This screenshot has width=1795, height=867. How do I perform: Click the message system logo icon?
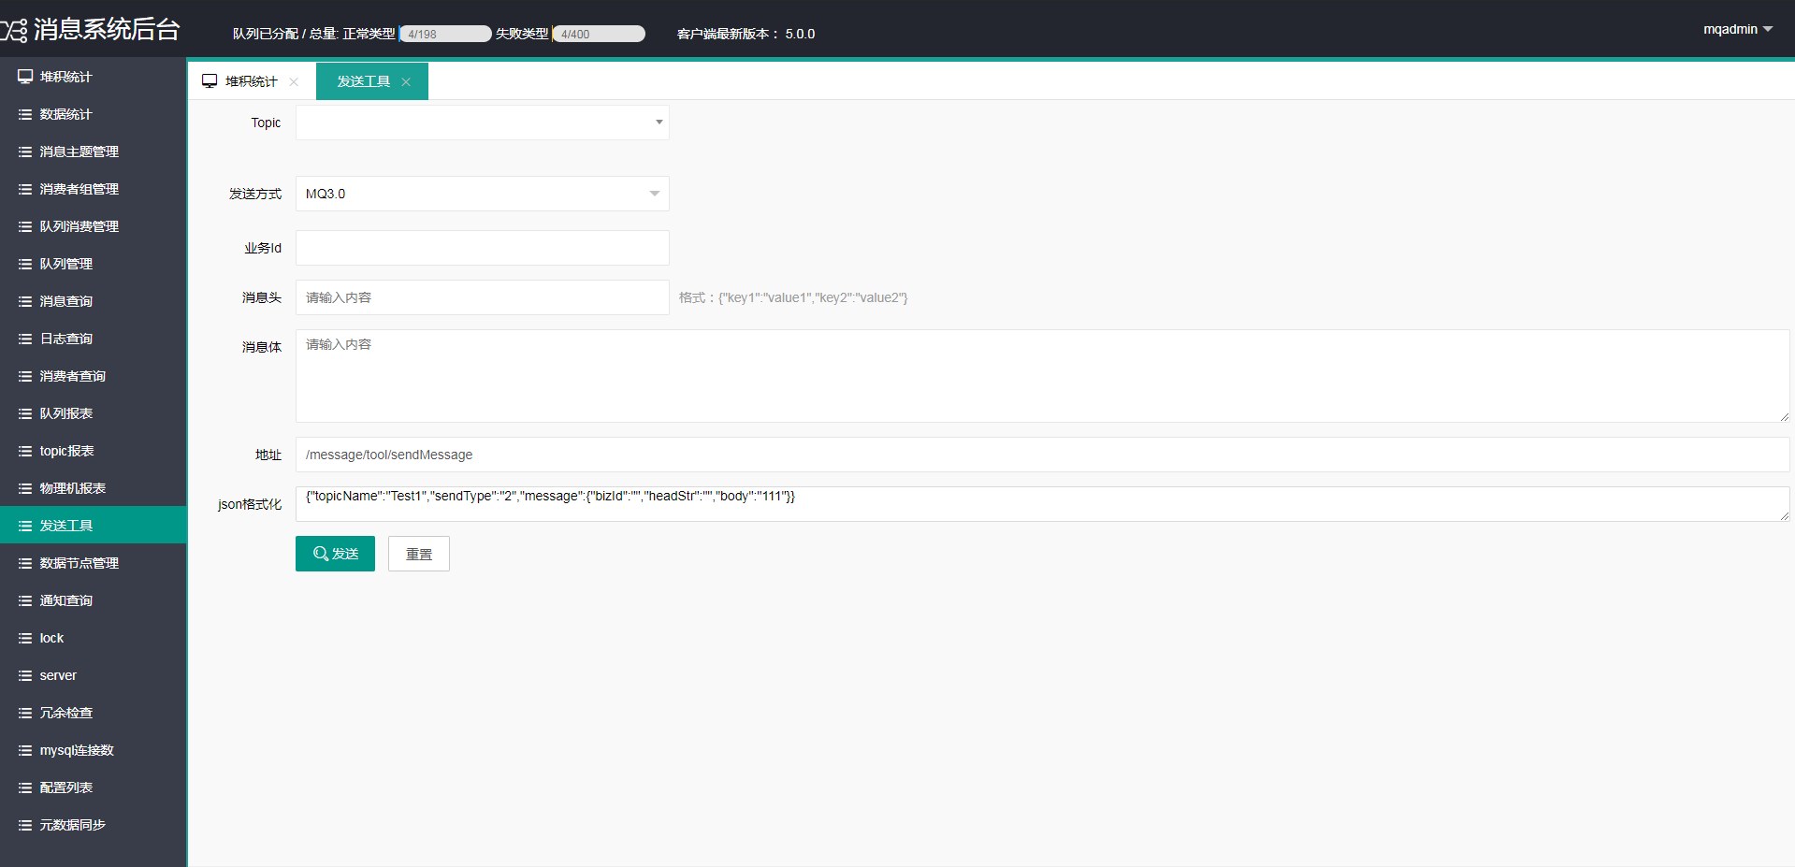[x=13, y=31]
